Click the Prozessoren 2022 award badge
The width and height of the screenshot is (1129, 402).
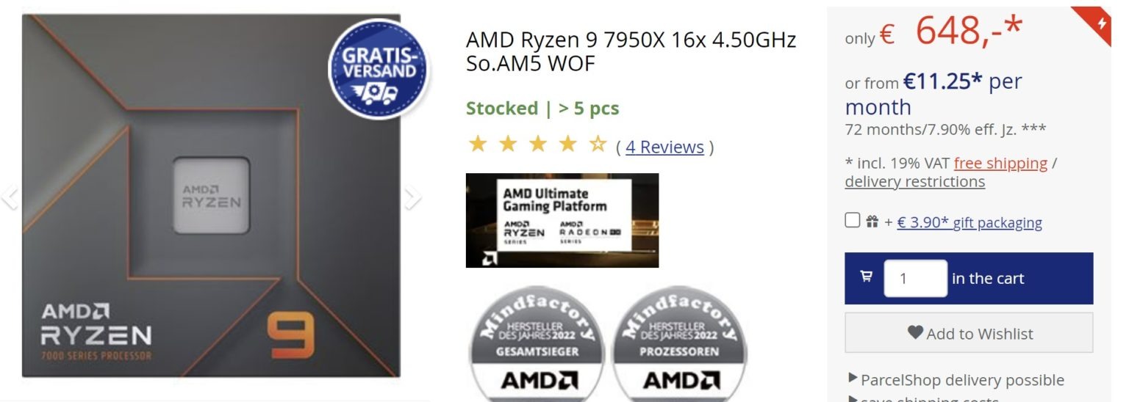pos(679,344)
